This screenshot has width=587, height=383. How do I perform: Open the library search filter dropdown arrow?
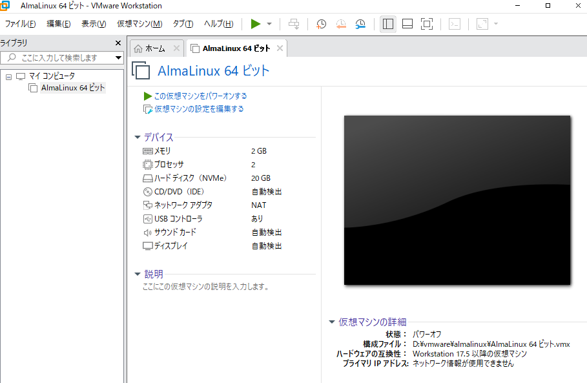coord(118,57)
